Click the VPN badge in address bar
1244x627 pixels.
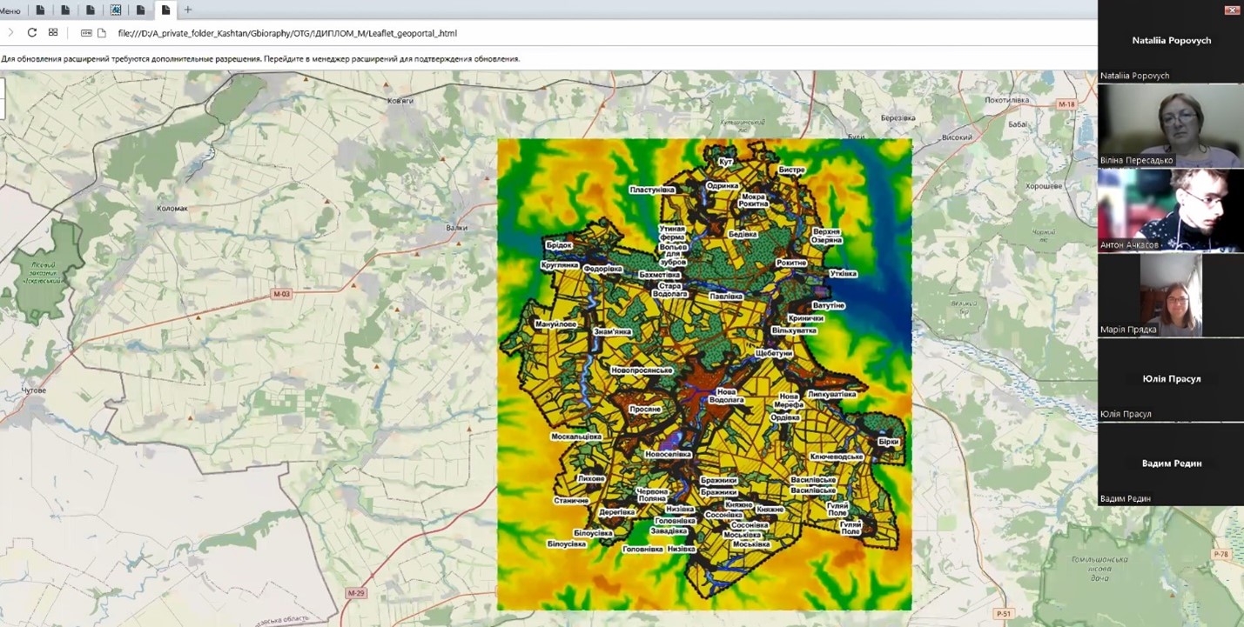[x=86, y=33]
